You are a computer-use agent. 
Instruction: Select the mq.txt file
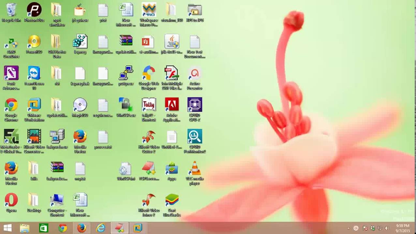point(80,168)
